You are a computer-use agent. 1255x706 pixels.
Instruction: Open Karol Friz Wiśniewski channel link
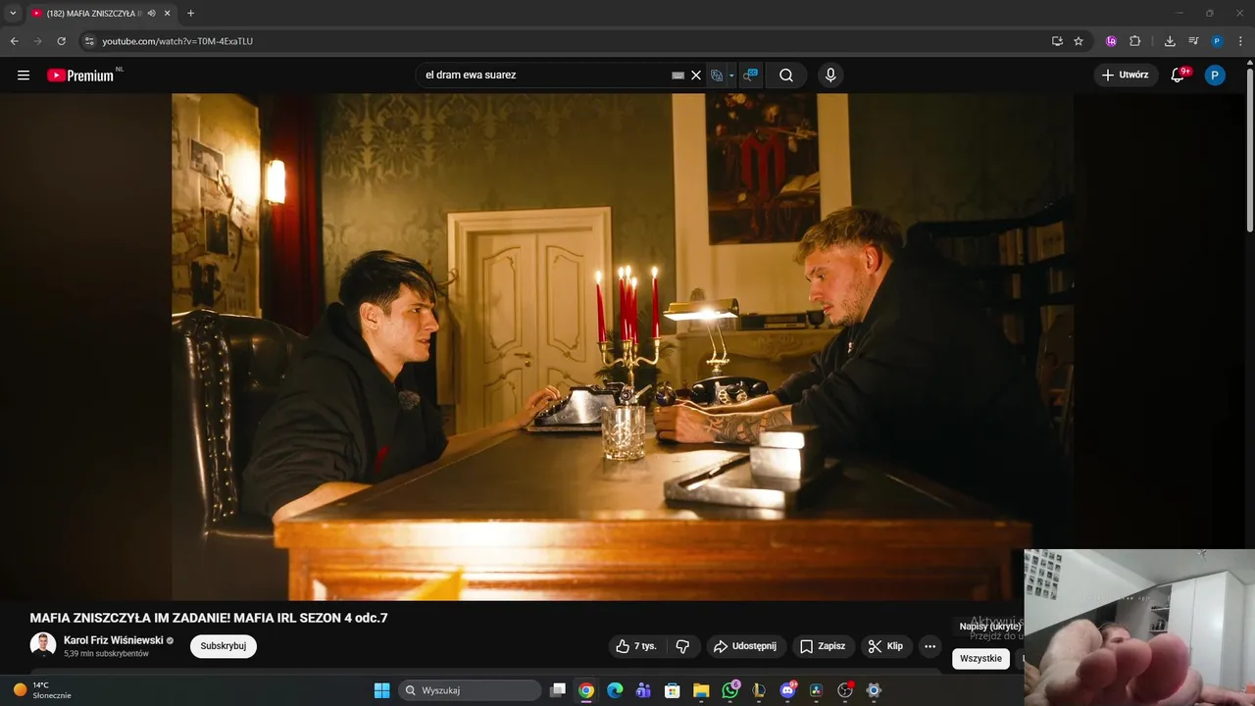[x=113, y=640]
